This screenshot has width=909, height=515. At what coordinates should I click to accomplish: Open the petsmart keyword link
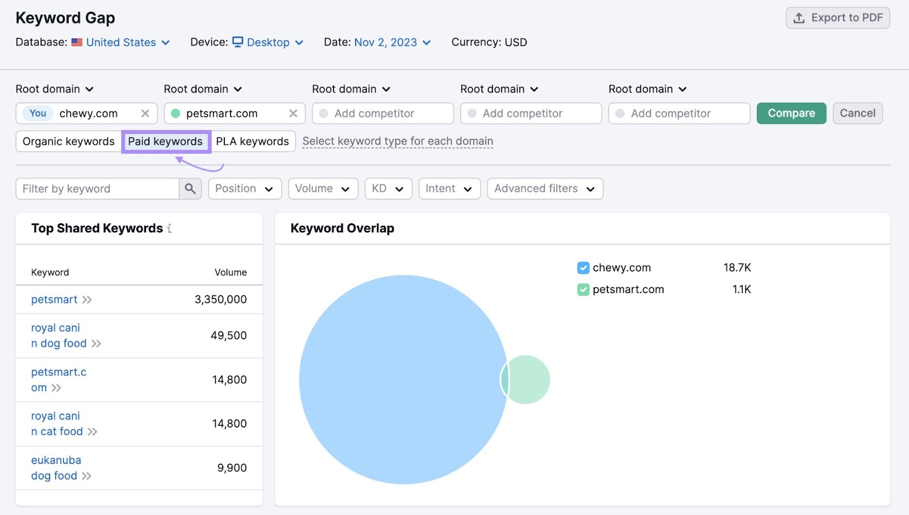[x=54, y=300]
